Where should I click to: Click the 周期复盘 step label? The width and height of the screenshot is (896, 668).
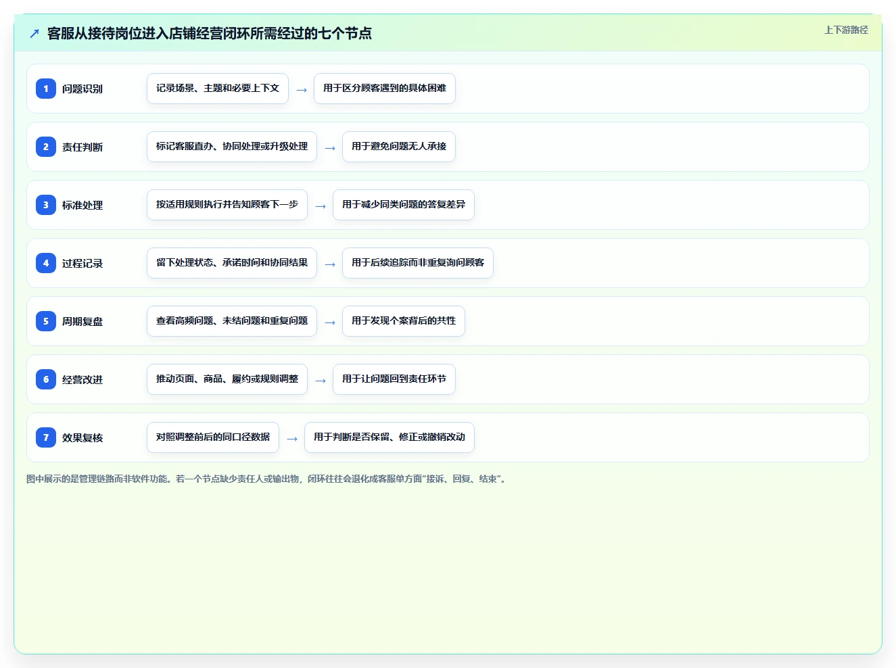coord(82,321)
